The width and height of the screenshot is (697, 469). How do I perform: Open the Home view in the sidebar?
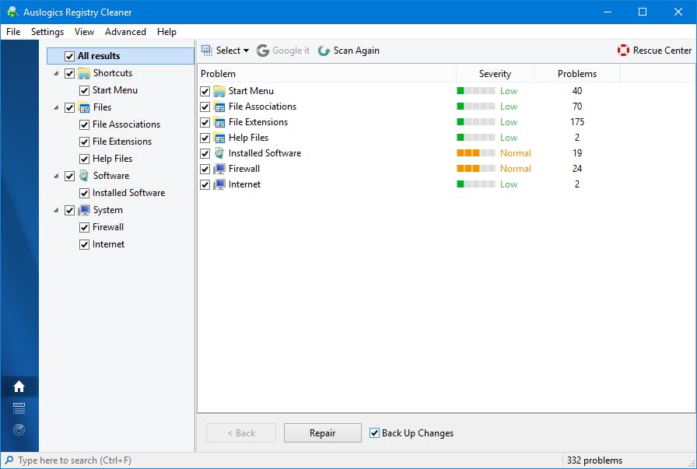(19, 387)
